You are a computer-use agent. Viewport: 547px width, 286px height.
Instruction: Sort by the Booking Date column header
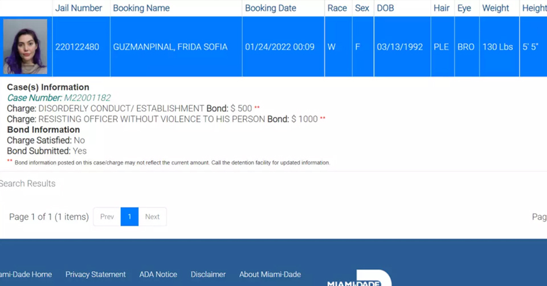(x=271, y=8)
